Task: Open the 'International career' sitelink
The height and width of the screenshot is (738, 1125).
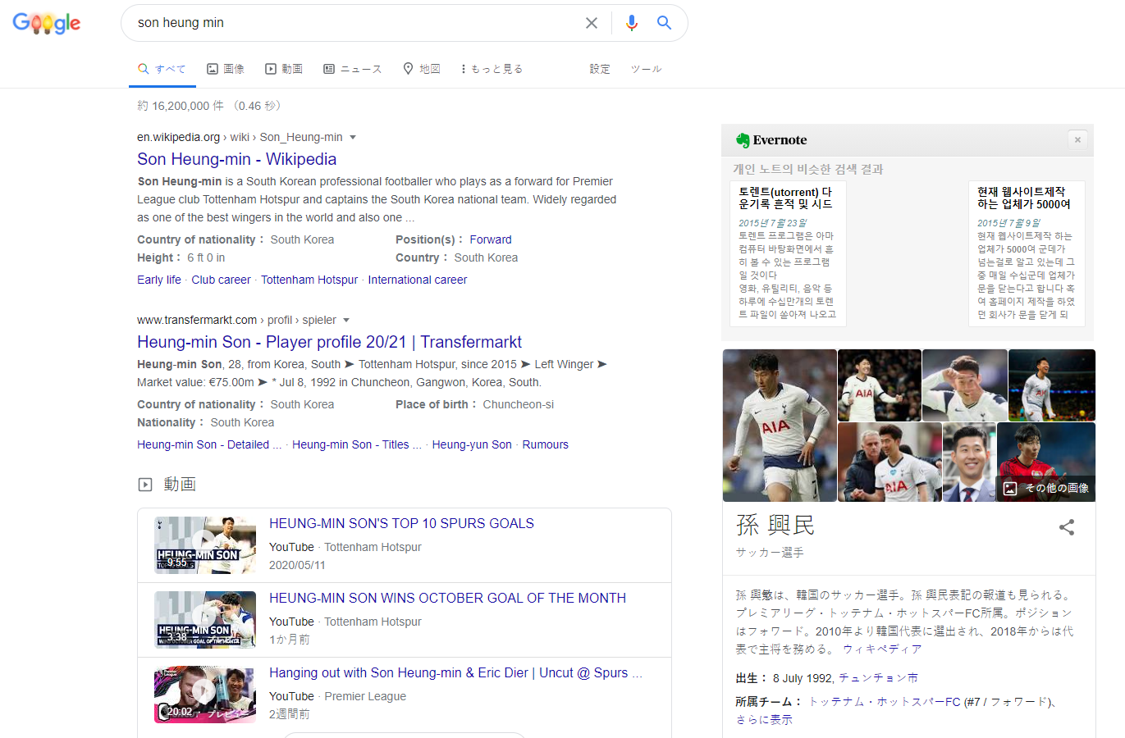Action: [x=418, y=280]
